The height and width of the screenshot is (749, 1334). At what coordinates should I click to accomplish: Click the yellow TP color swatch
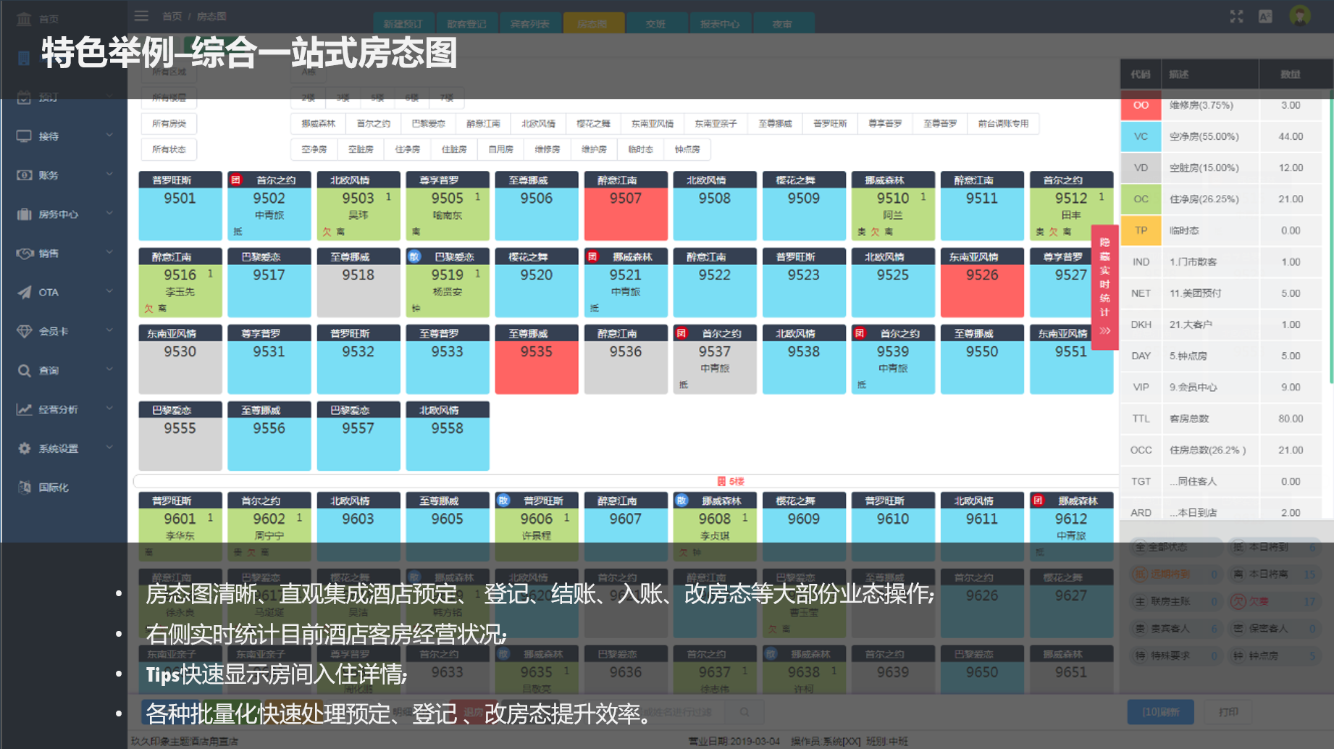point(1141,230)
